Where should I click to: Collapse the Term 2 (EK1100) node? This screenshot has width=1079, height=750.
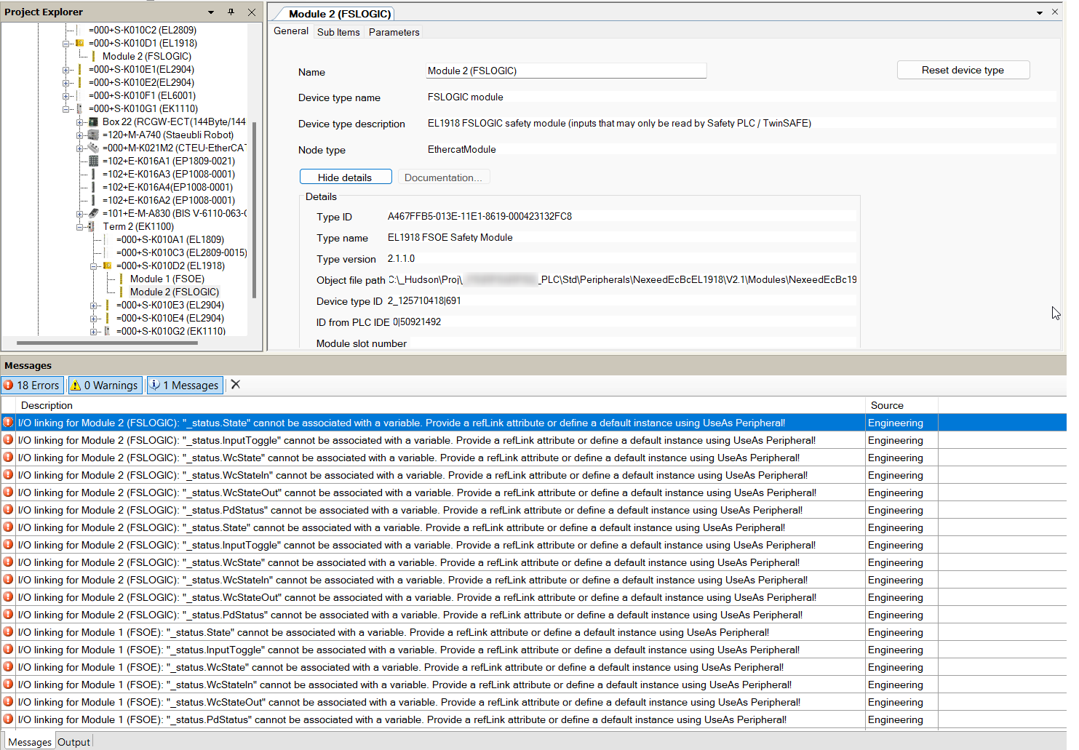point(79,227)
